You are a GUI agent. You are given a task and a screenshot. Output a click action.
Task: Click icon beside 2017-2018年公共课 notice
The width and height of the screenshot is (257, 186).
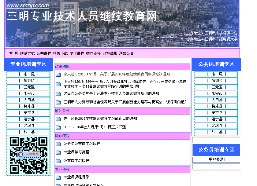pos(58,127)
